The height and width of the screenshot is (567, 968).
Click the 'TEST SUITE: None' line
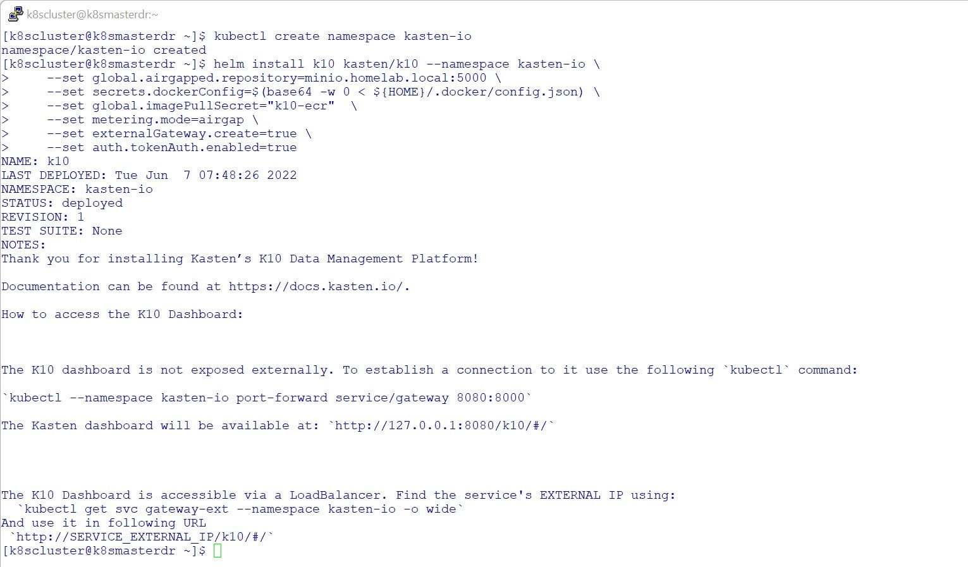pos(62,231)
